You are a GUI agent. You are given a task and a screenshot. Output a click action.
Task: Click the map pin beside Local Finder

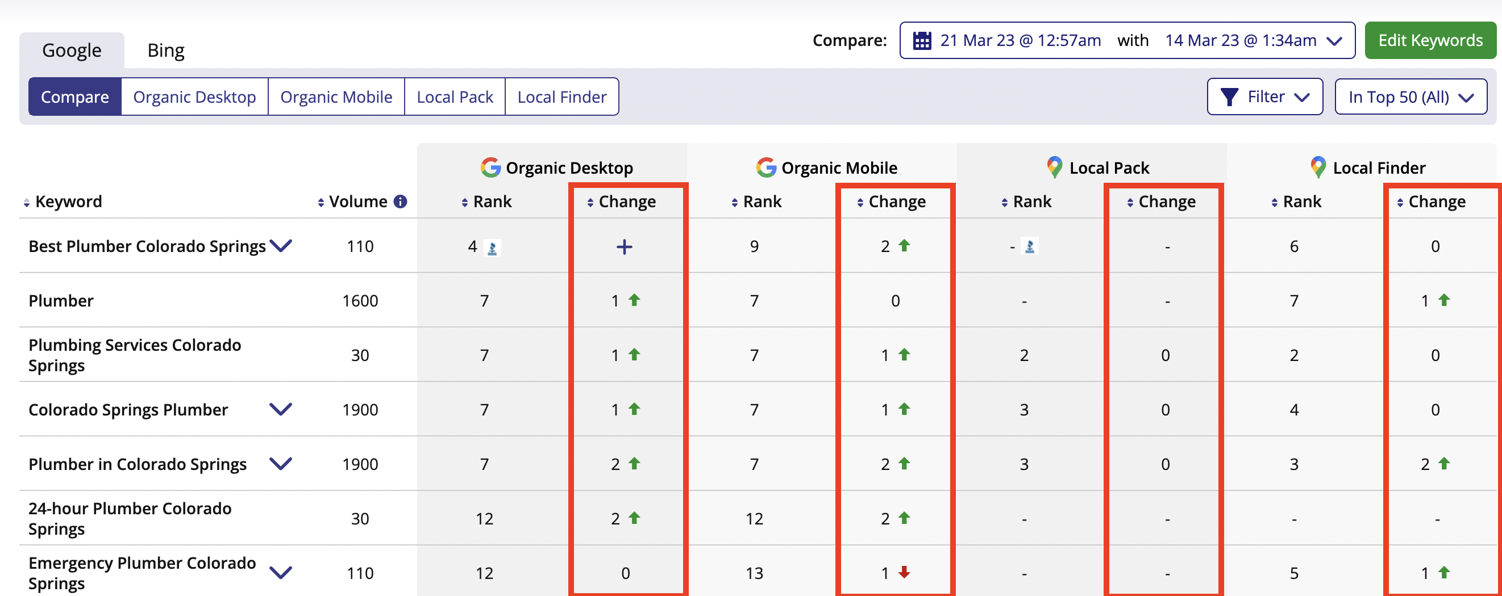point(1318,167)
